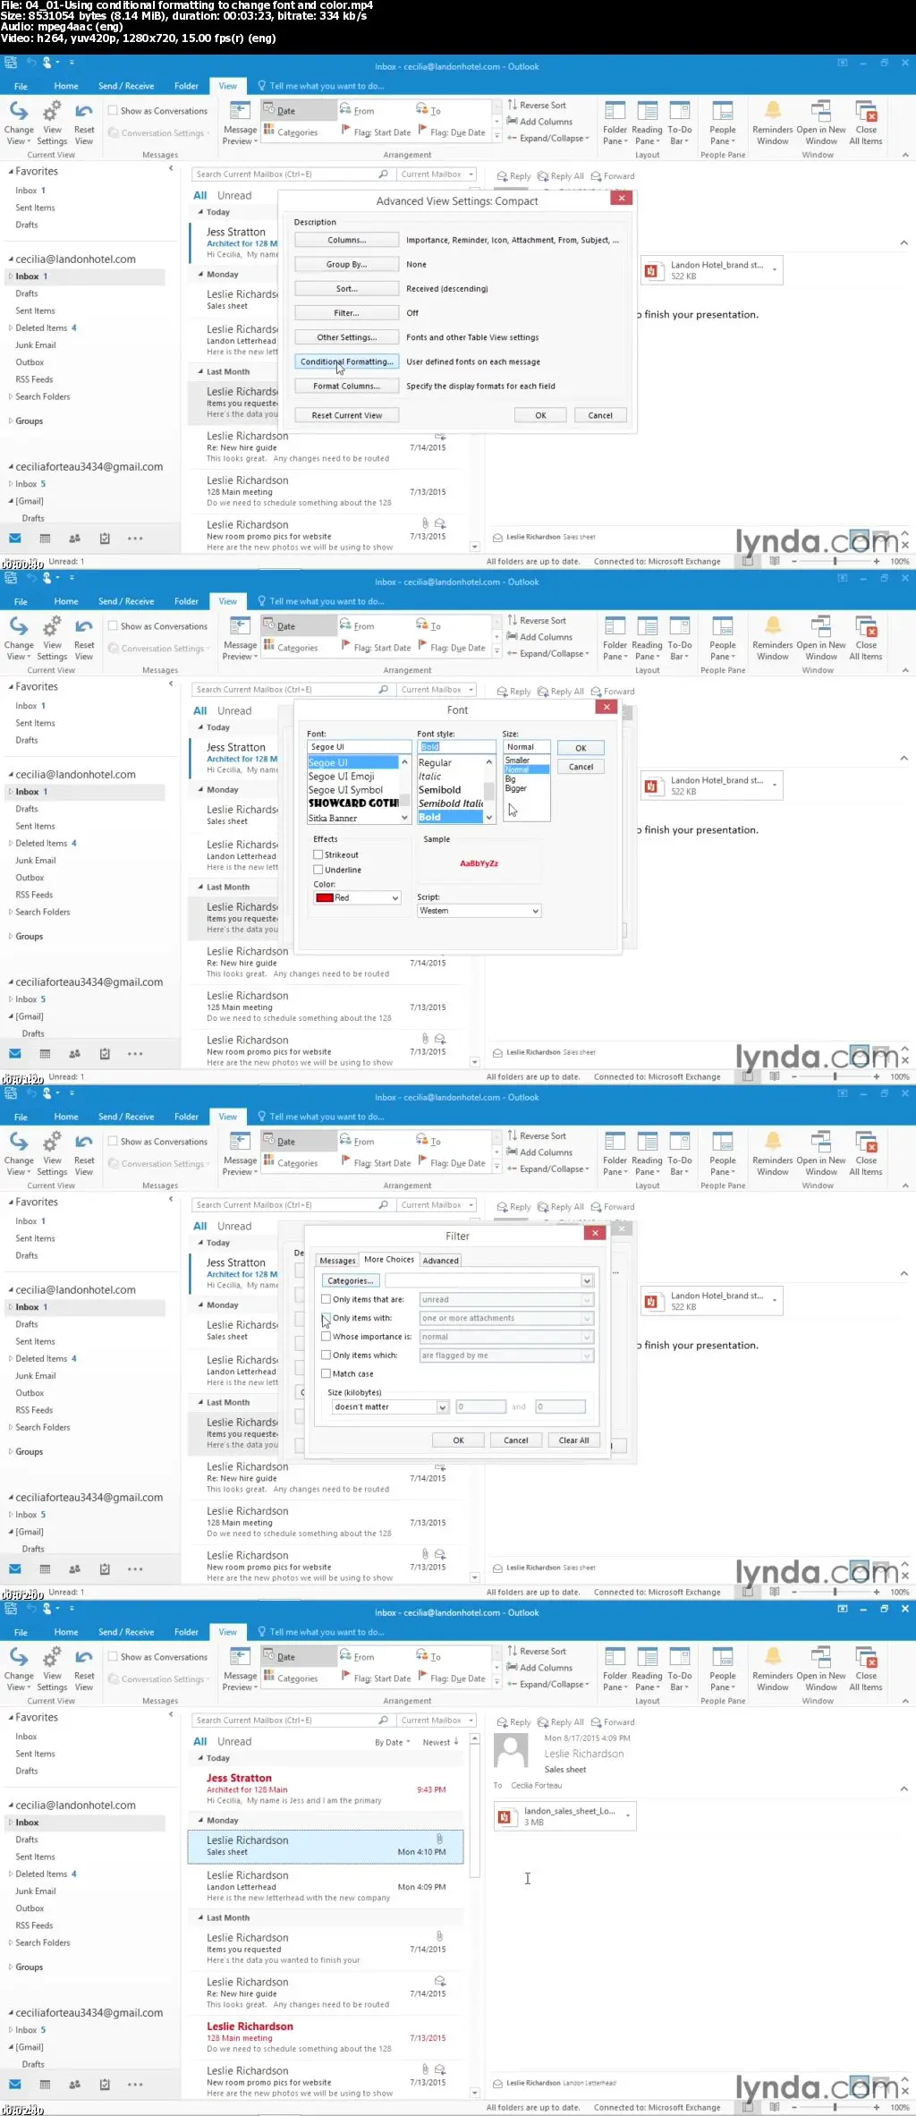Enable the Strikeout effect checkbox
This screenshot has height=2116, width=916.
pos(318,855)
